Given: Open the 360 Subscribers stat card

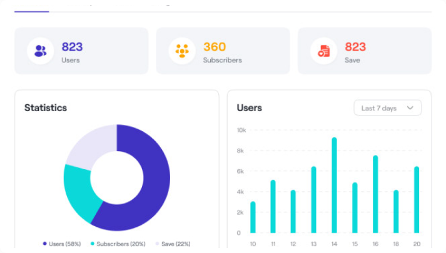Looking at the screenshot, I should coord(223,51).
